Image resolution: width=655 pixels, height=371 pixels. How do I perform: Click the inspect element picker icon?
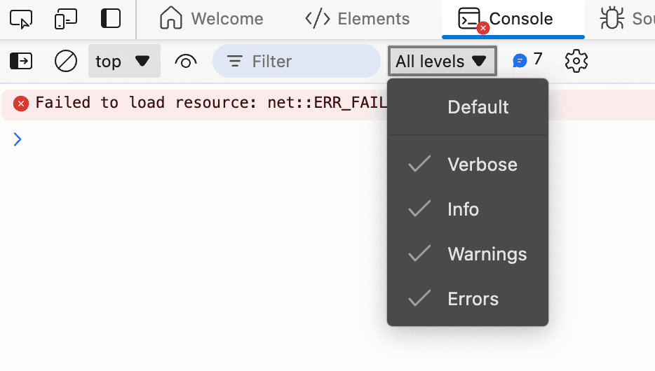(22, 19)
